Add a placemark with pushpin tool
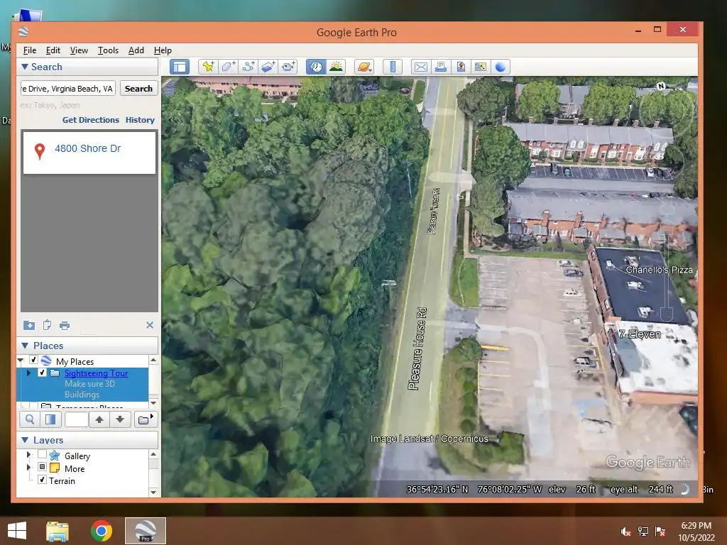Screen dimensions: 727x545 tap(208, 67)
